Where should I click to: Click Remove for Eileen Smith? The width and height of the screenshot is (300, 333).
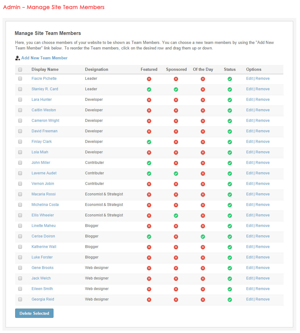[262, 289]
